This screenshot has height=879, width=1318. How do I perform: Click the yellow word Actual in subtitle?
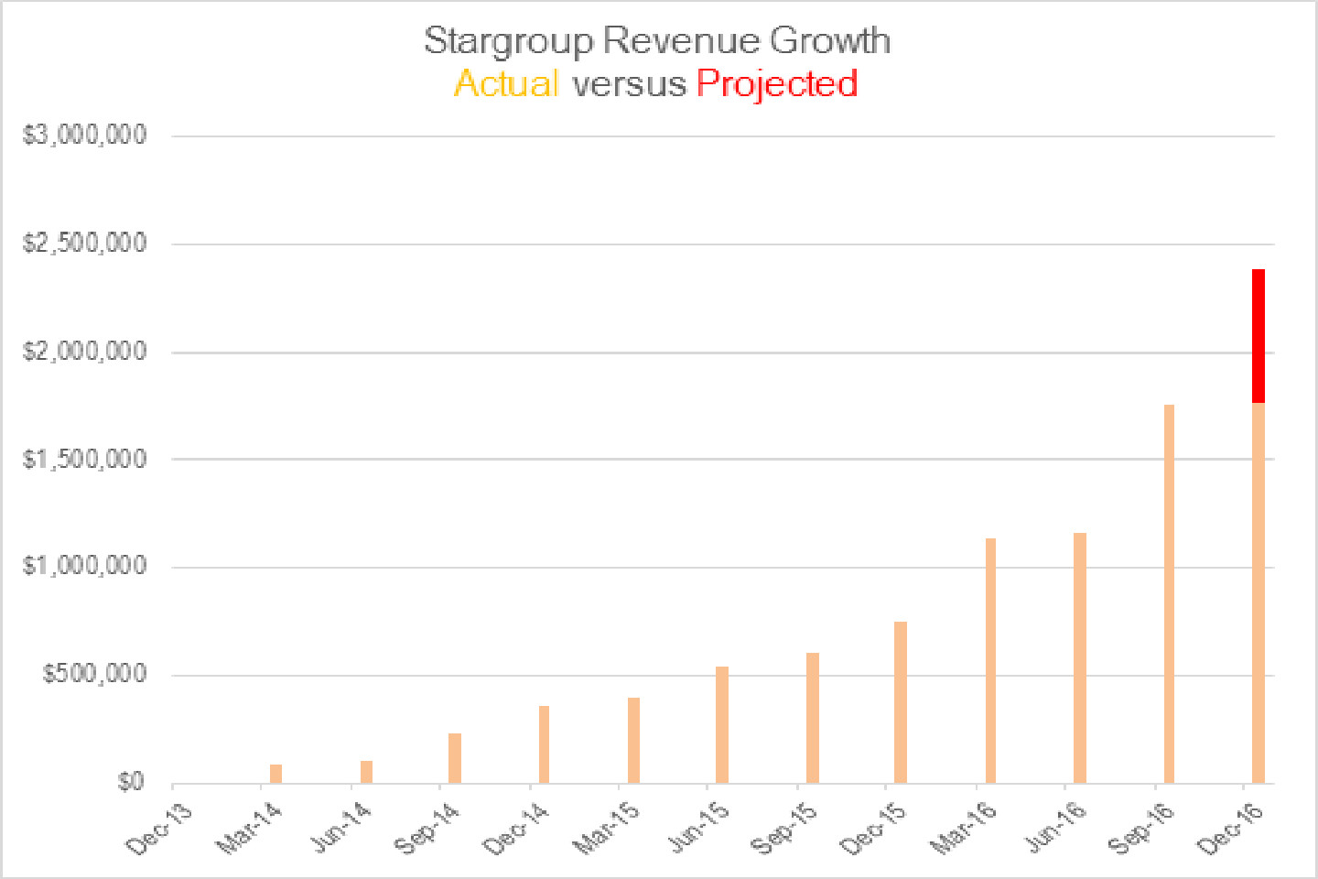pos(506,84)
